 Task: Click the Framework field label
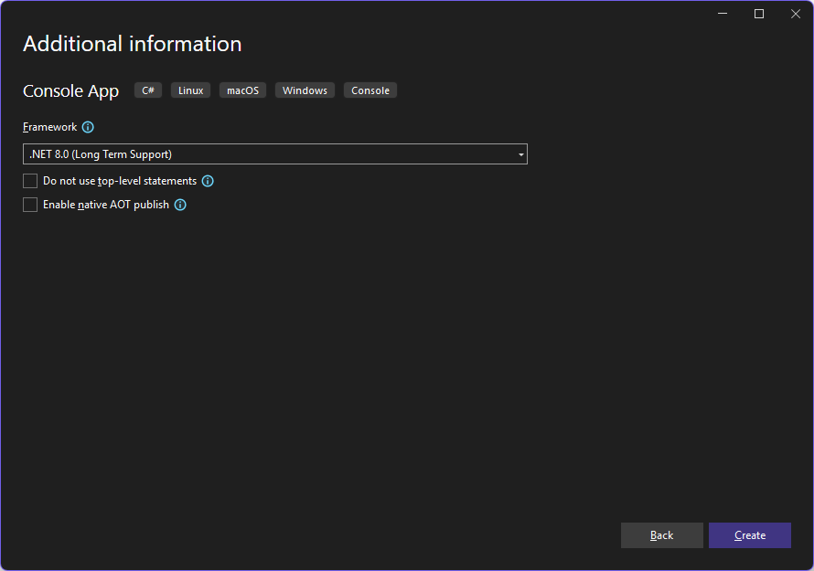click(x=48, y=127)
